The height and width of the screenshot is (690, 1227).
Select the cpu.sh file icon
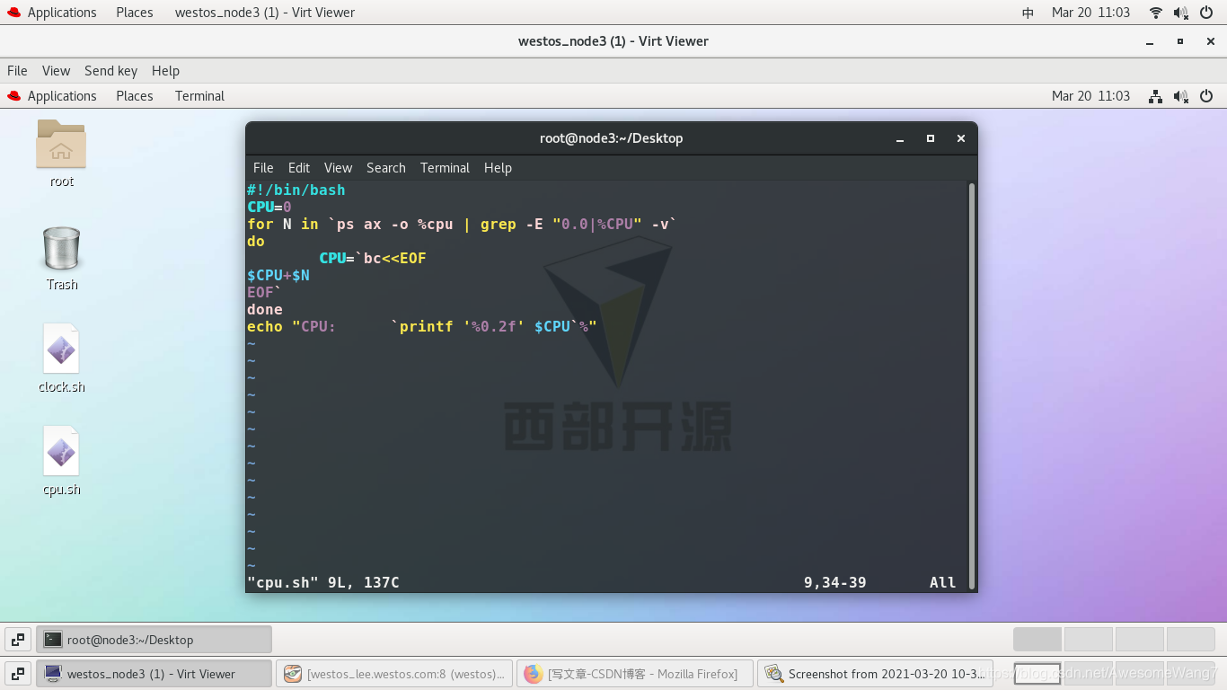pos(61,451)
